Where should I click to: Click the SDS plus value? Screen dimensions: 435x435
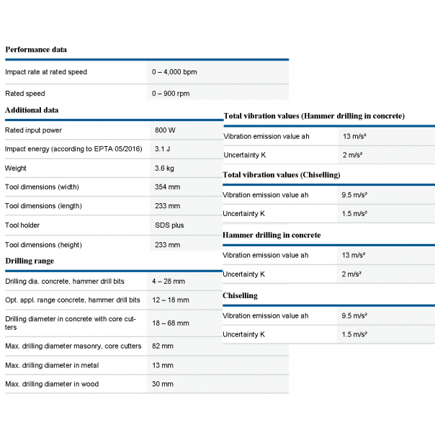[x=169, y=225]
